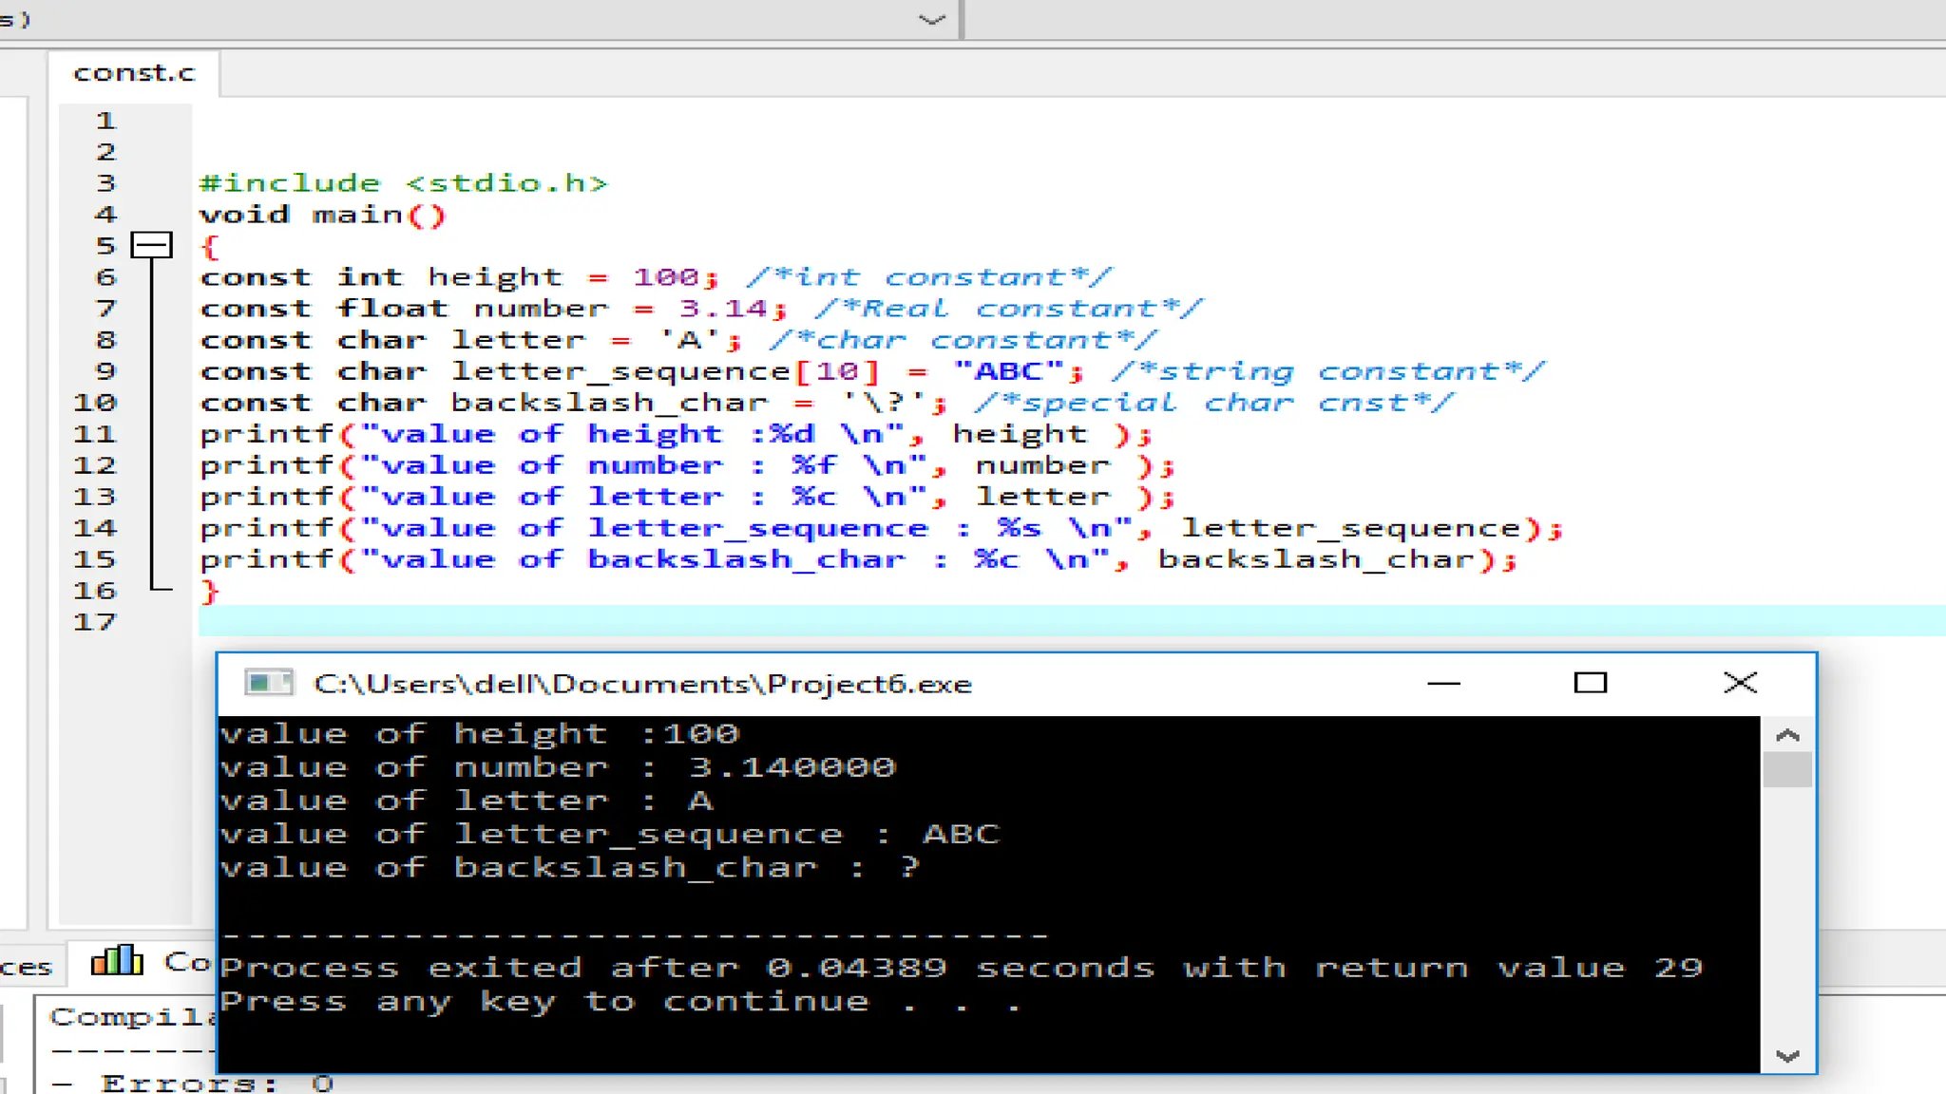This screenshot has height=1094, width=1946.
Task: Open the Resources tab at bottom left
Action: pyautogui.click(x=27, y=968)
